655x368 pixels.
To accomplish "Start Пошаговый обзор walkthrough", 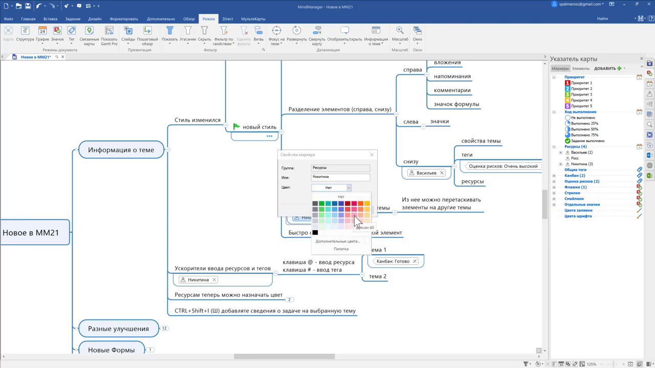I will pos(147,36).
